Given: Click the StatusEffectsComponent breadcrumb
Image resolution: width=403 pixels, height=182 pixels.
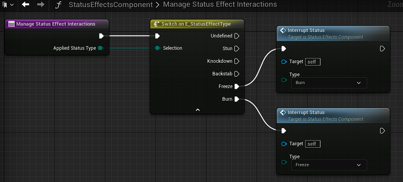Looking at the screenshot, I should pos(111,5).
